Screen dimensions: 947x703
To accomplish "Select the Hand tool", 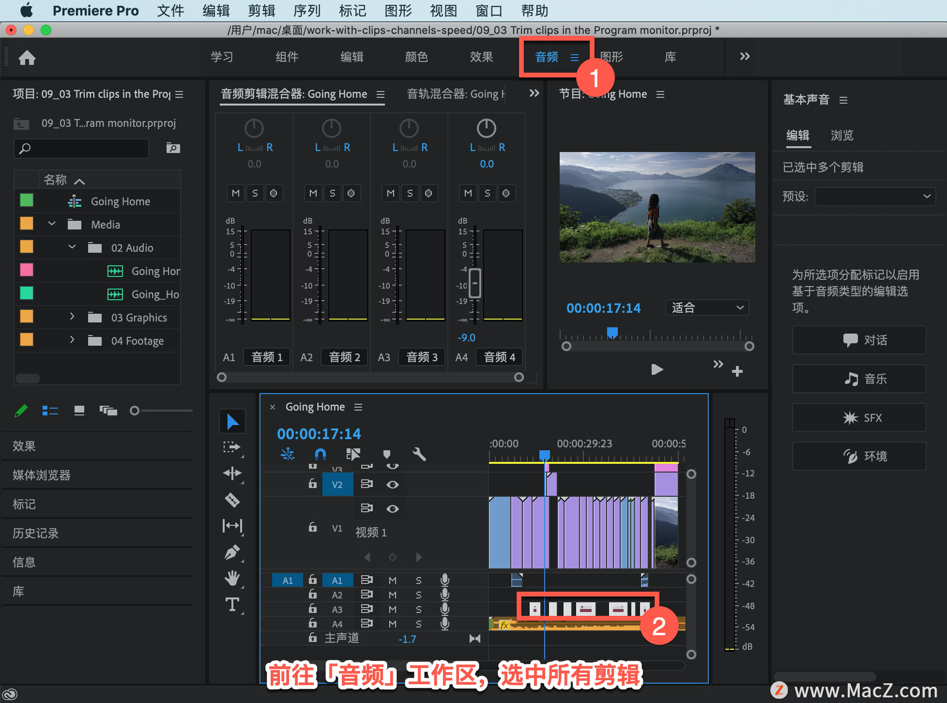I will tap(232, 578).
